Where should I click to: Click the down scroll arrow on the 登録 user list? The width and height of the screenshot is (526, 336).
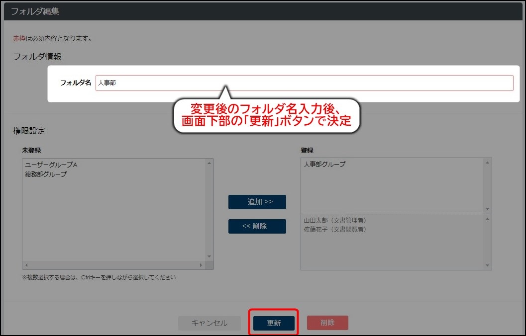(487, 265)
